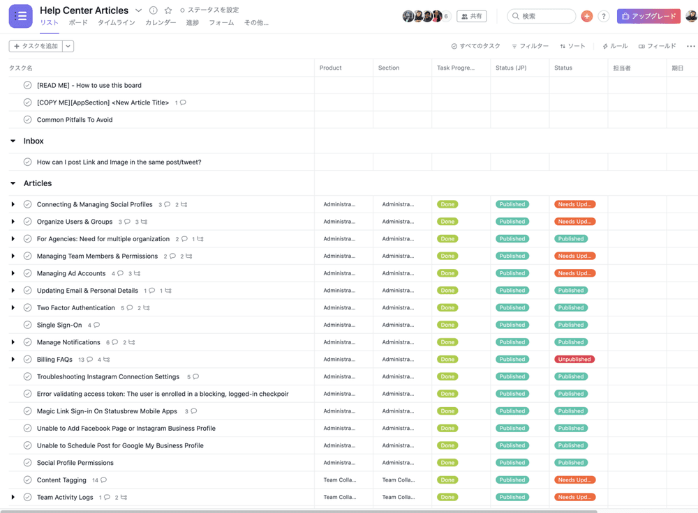Click the 共有 share button

click(x=472, y=16)
